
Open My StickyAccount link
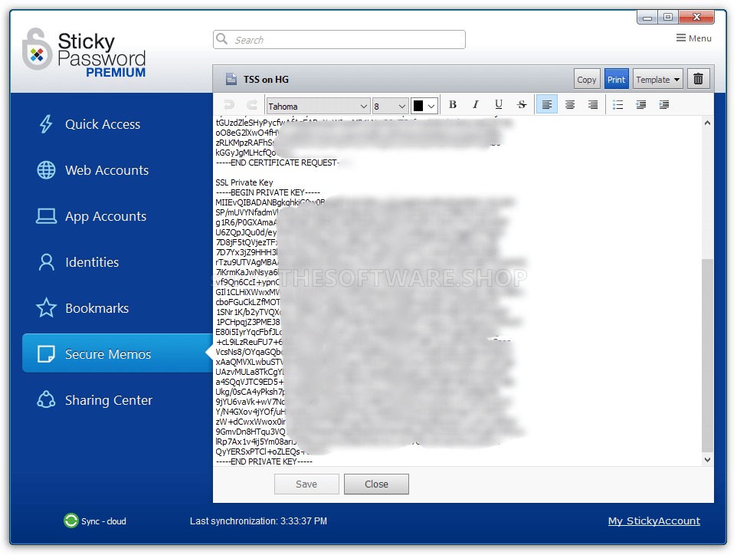click(653, 521)
